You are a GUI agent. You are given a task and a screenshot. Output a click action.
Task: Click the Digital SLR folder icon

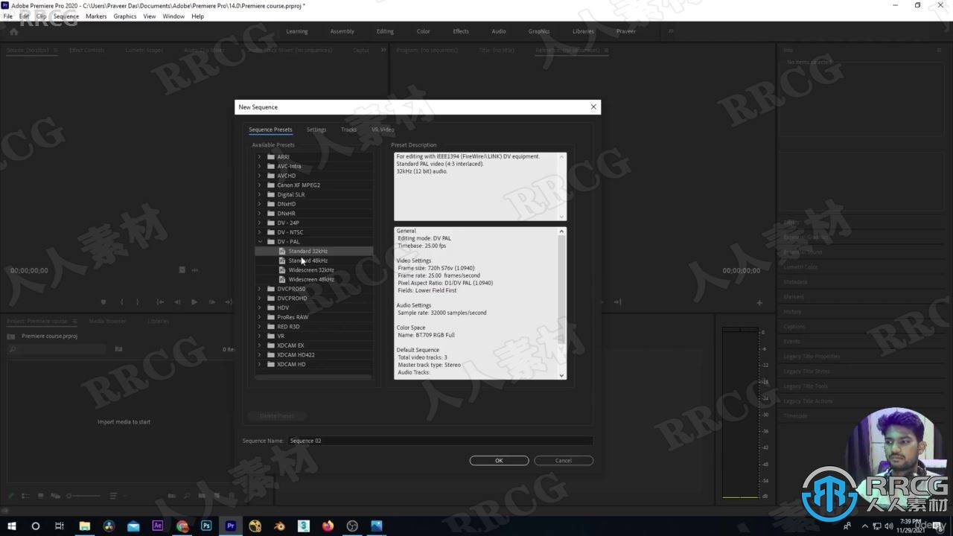click(271, 194)
